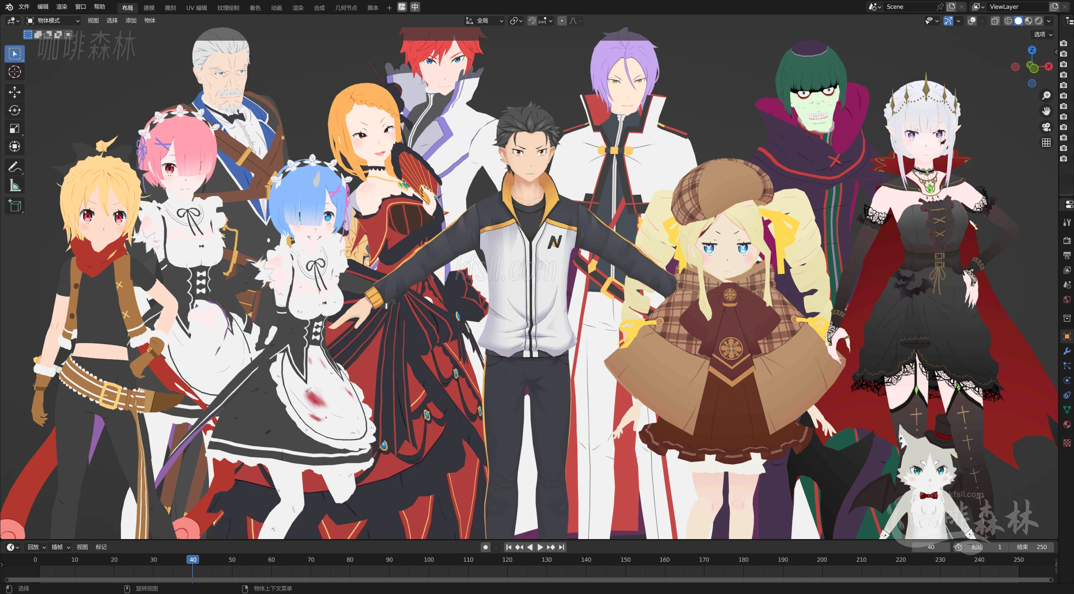Viewport: 1074px width, 594px height.
Task: Toggle X-ray display mode
Action: tap(995, 21)
